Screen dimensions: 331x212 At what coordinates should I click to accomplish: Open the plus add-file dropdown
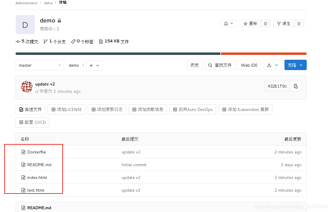(x=94, y=66)
